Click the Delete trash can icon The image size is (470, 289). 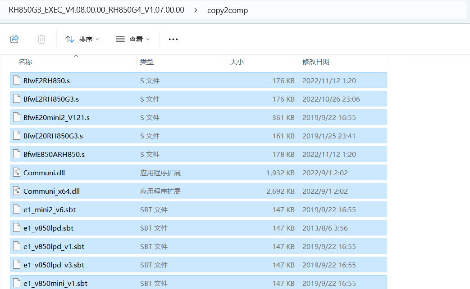[x=41, y=39]
